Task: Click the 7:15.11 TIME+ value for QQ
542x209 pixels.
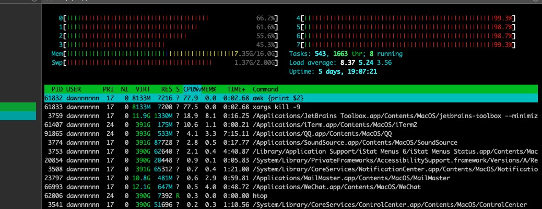Action: [x=234, y=134]
